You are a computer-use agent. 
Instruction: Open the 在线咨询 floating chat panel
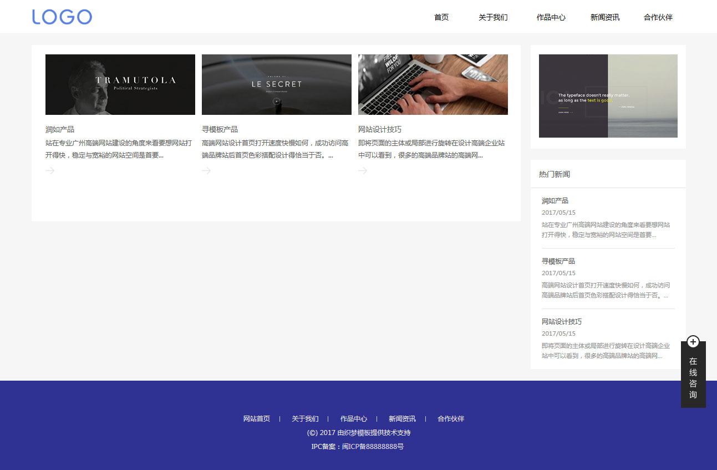pos(693,378)
